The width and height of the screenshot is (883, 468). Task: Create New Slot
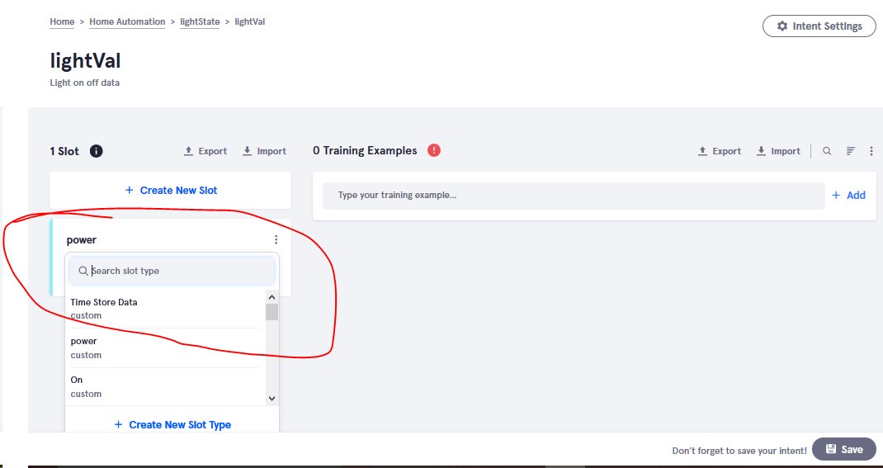[171, 191]
